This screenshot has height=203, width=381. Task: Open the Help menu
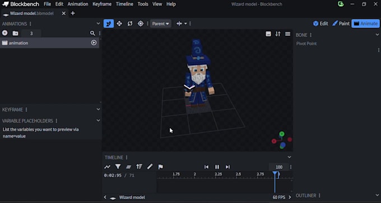tap(171, 4)
